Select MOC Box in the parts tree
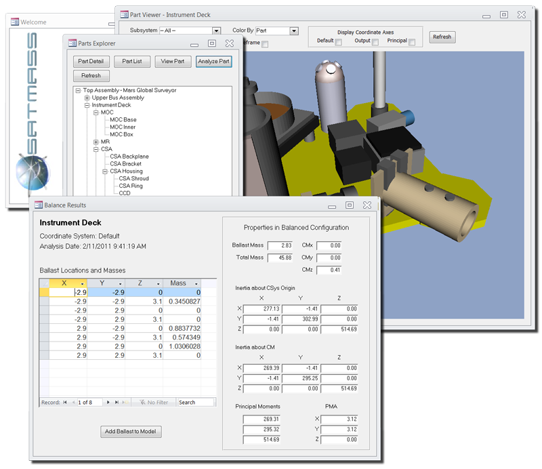 (x=121, y=134)
